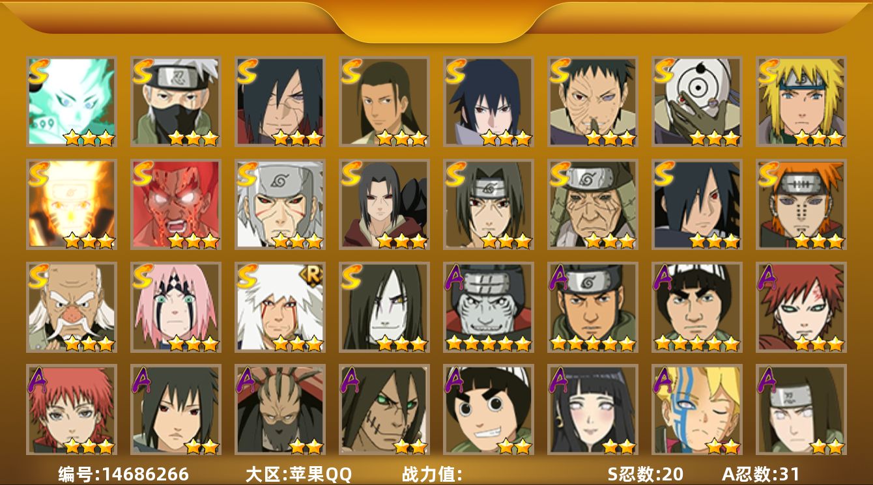Select the white-haired ninja with R badge

(x=280, y=307)
